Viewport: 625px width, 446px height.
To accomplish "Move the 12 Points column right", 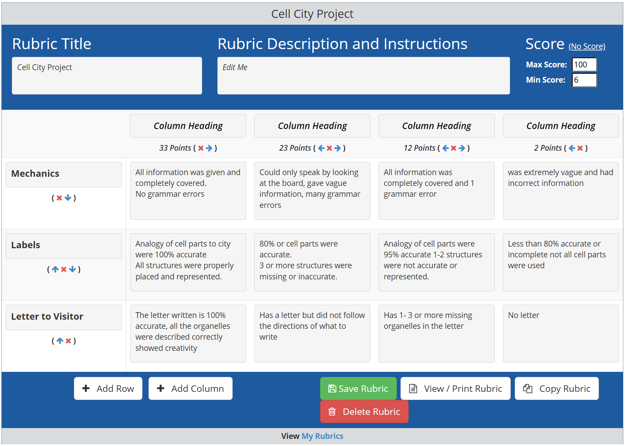I will point(462,148).
